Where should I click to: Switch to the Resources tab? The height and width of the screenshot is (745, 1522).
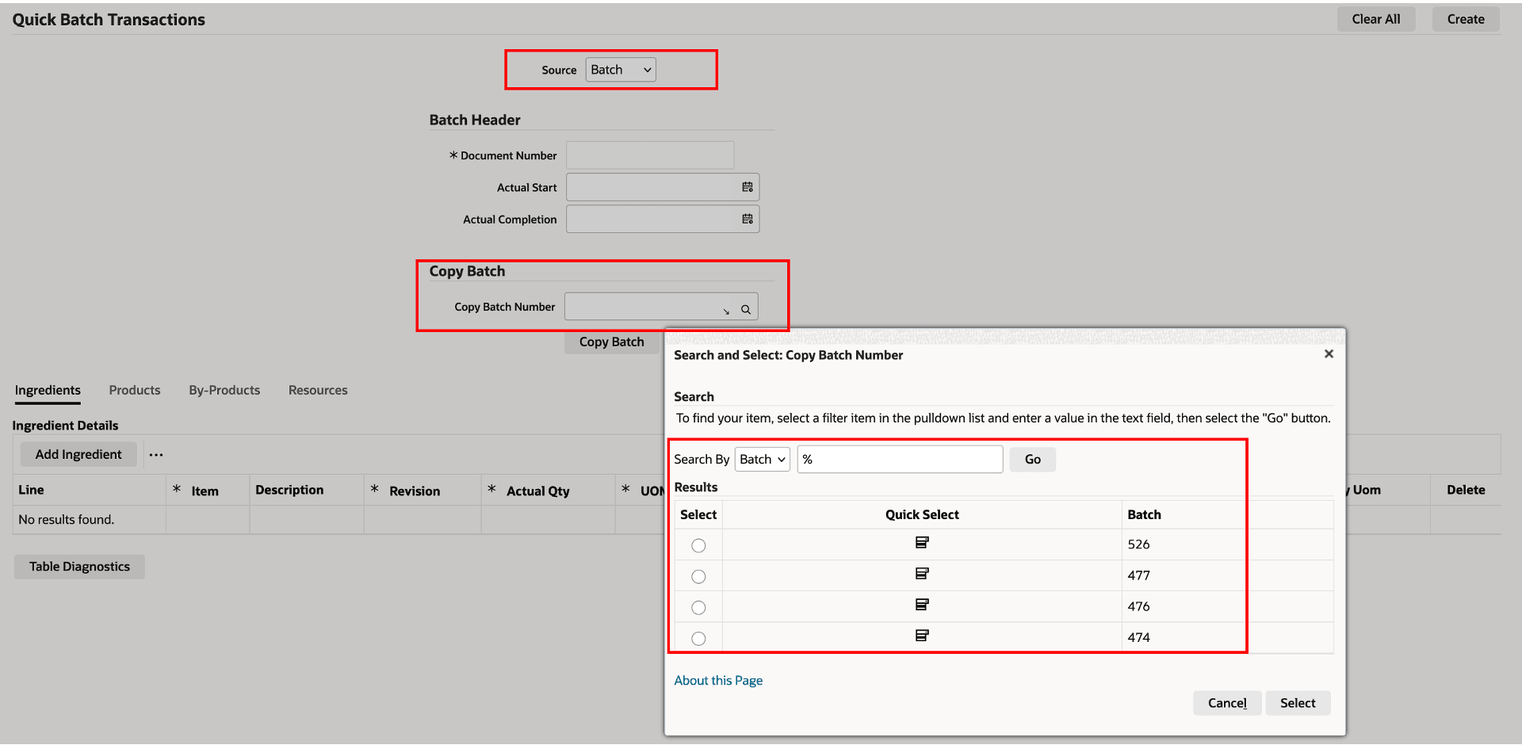pyautogui.click(x=317, y=390)
